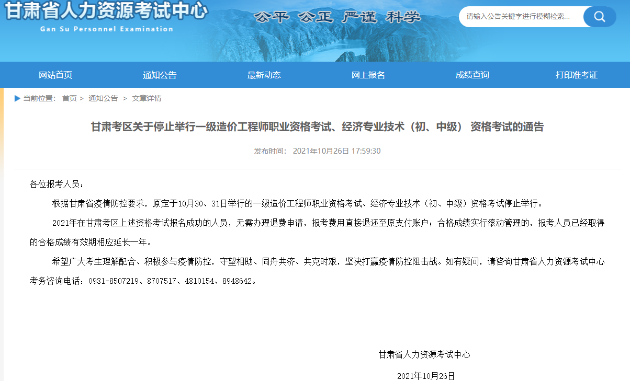Click the 甘肃省人力资源考试中心 signature at bottom
The width and height of the screenshot is (630, 381).
click(424, 354)
